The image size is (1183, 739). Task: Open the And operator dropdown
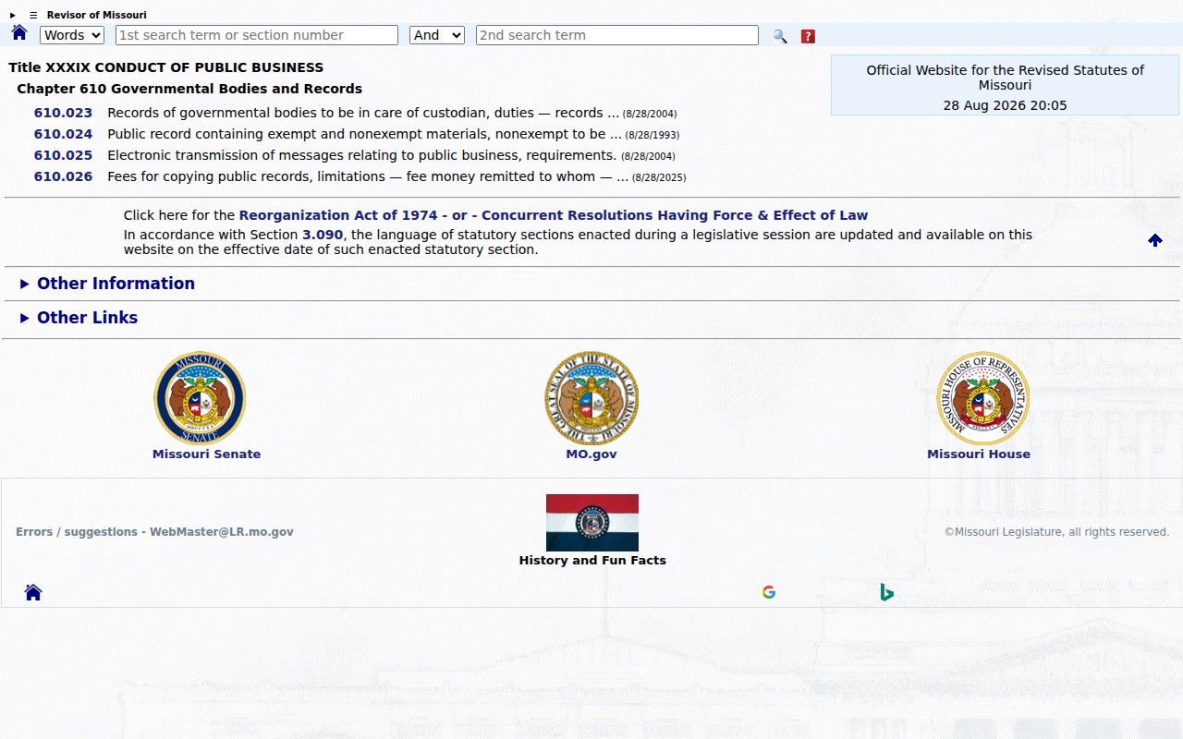(x=437, y=35)
